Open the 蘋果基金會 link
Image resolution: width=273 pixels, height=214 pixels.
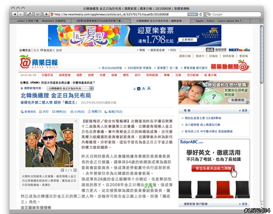[x=157, y=50]
